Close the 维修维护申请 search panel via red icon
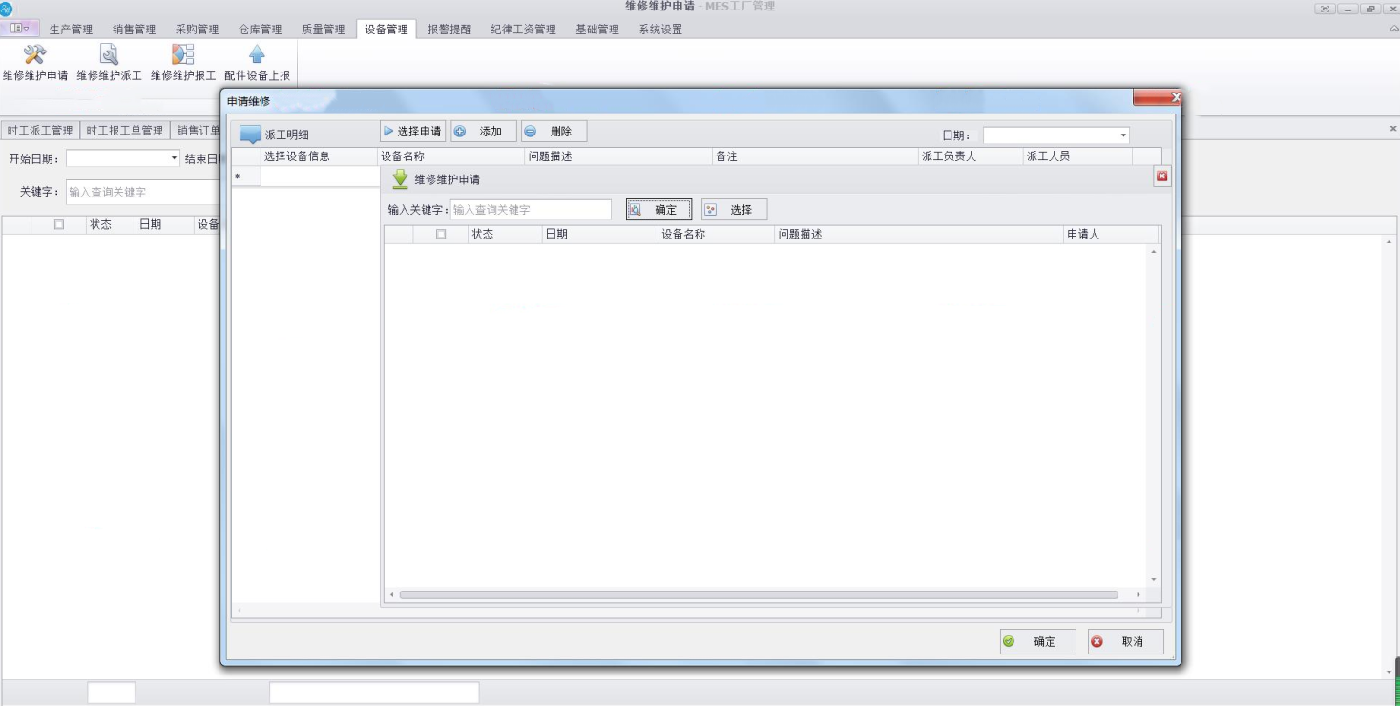 tap(1161, 176)
